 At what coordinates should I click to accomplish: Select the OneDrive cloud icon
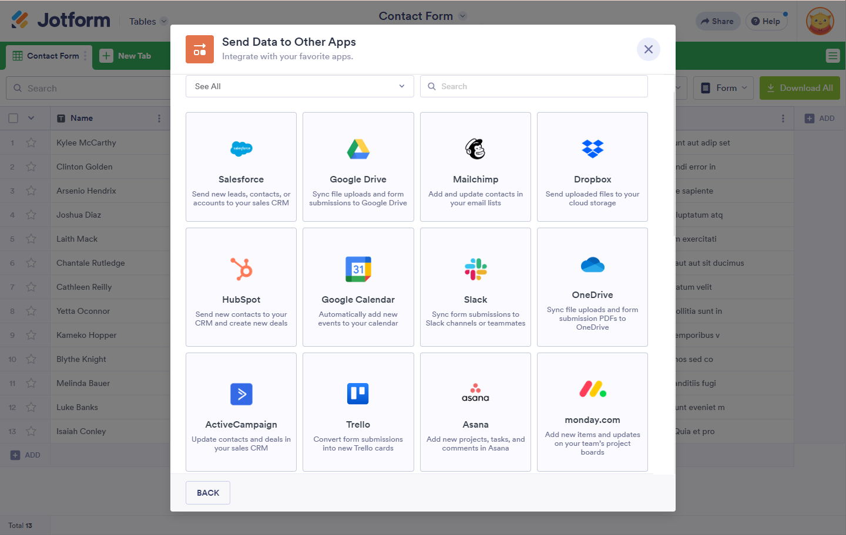(x=593, y=265)
